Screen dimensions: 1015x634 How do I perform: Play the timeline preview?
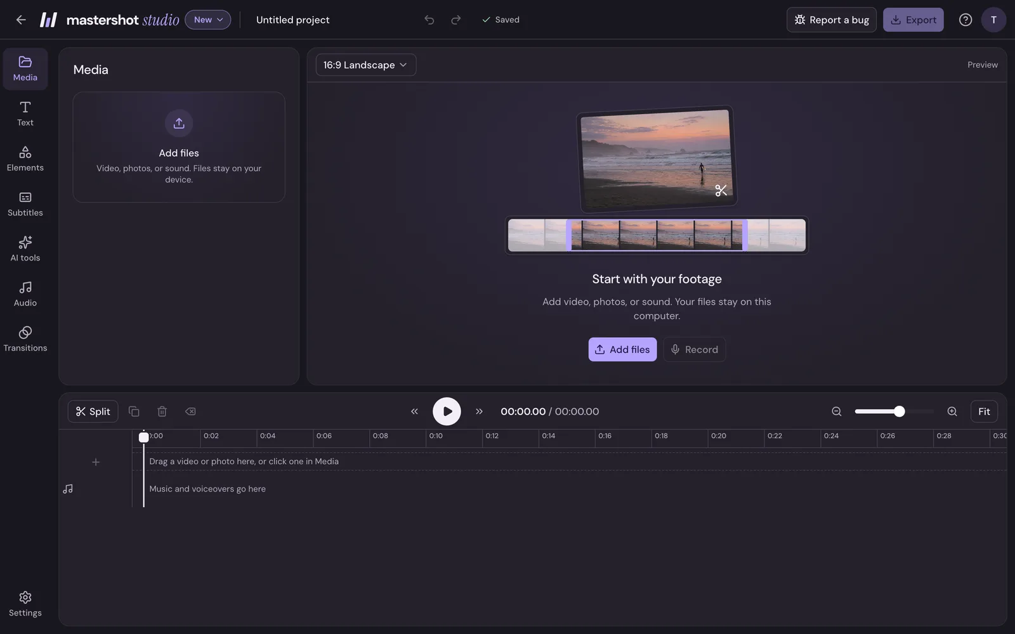(447, 411)
